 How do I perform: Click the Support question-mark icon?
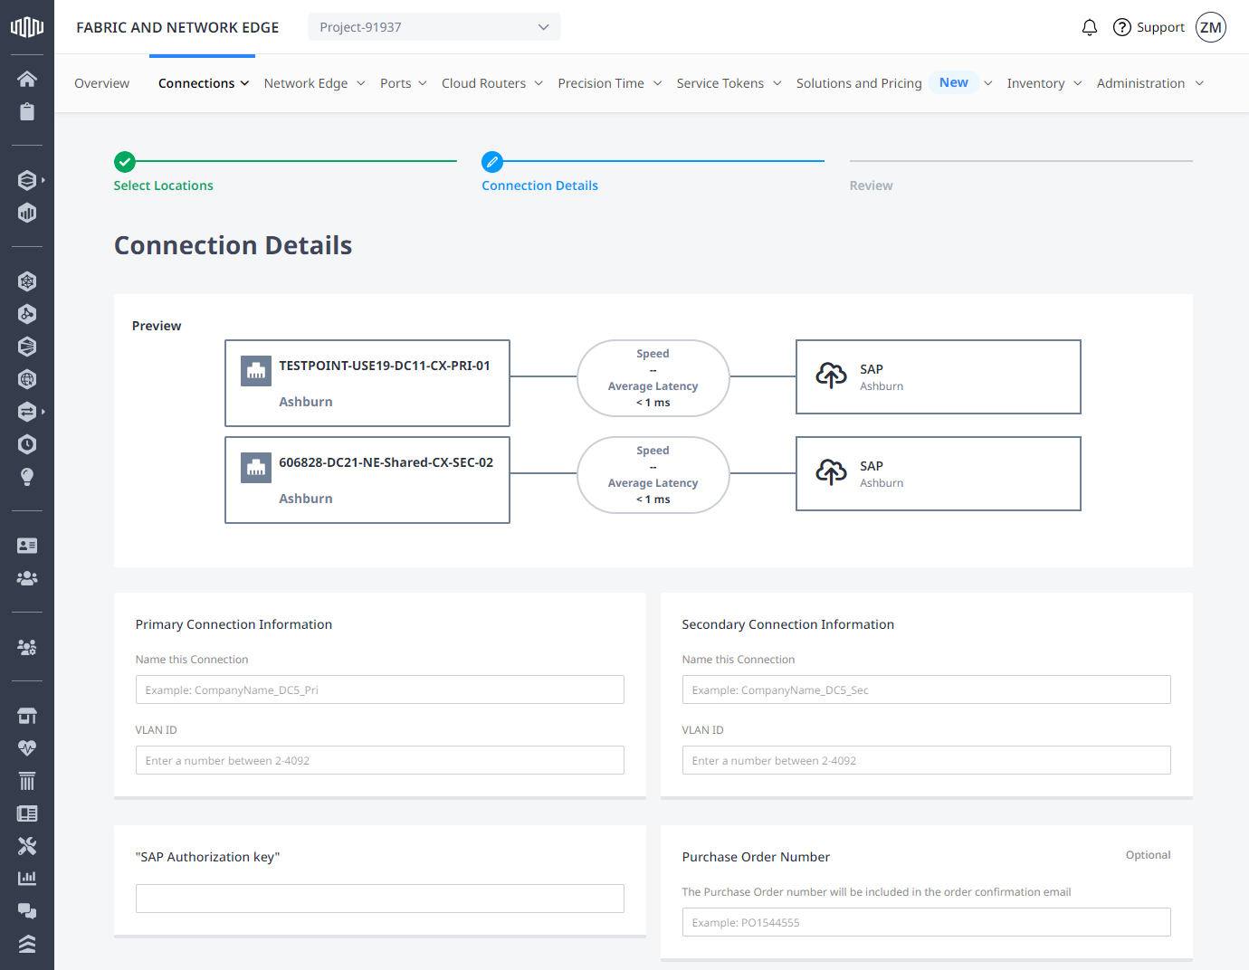[1122, 27]
